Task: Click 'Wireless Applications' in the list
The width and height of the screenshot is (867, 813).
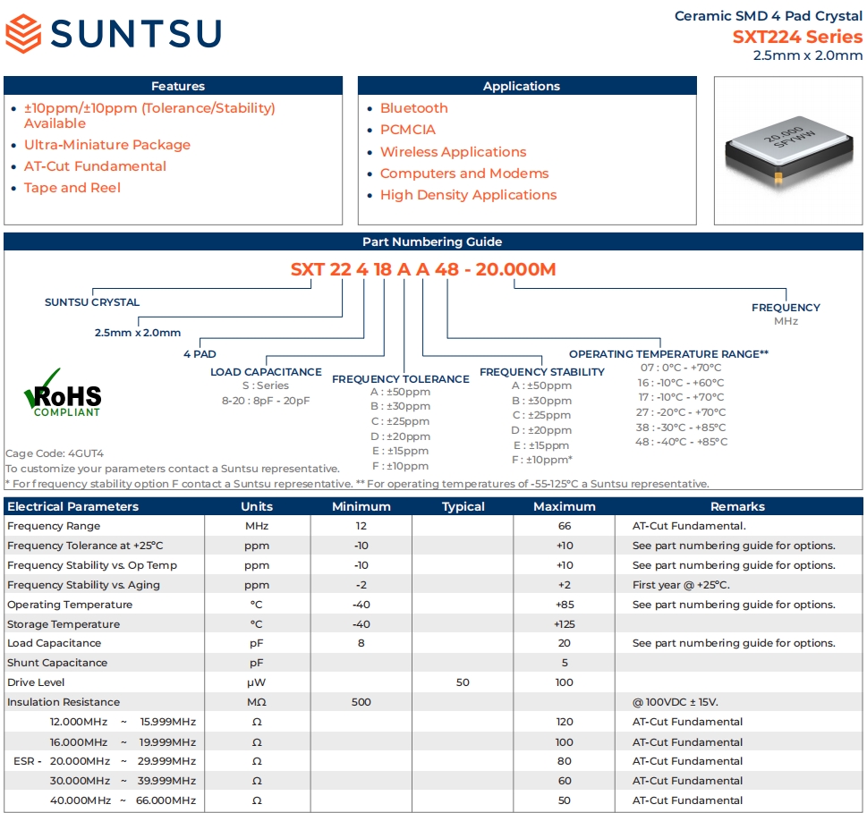Action: 453,151
